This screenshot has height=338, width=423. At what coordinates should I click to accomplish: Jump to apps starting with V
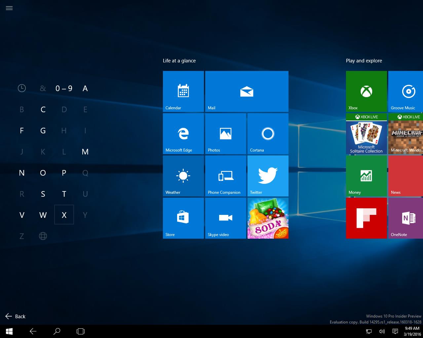22,215
